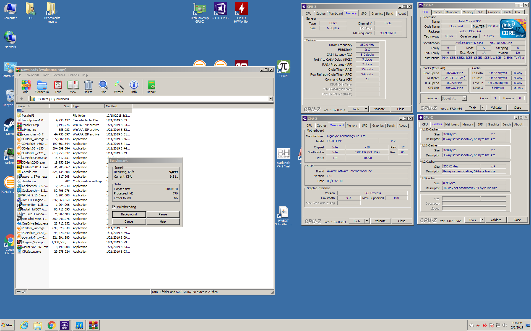The image size is (531, 331).
Task: Open the Socket #1 selection dropdown
Action: coord(464,98)
